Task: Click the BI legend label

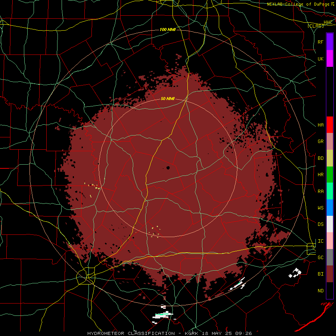Action: click(x=320, y=274)
